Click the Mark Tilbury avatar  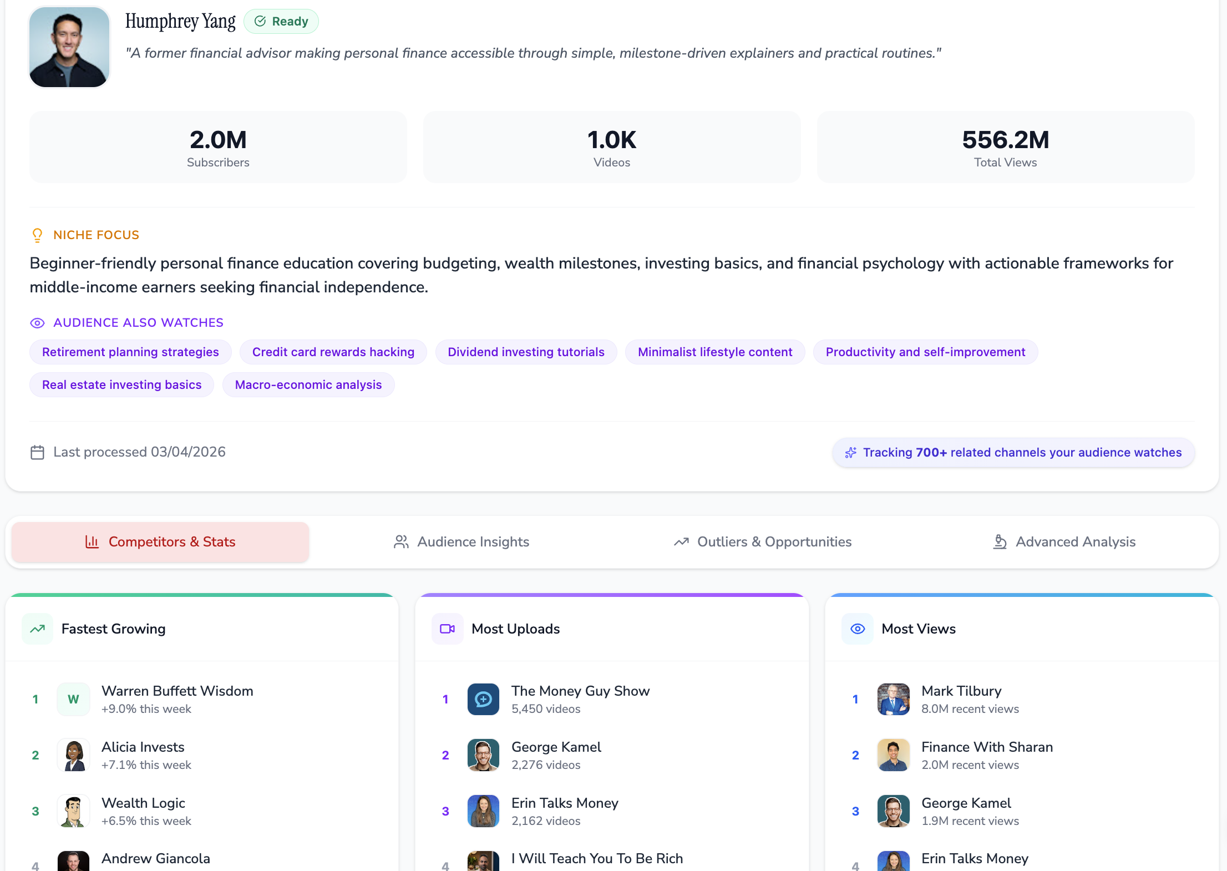893,699
